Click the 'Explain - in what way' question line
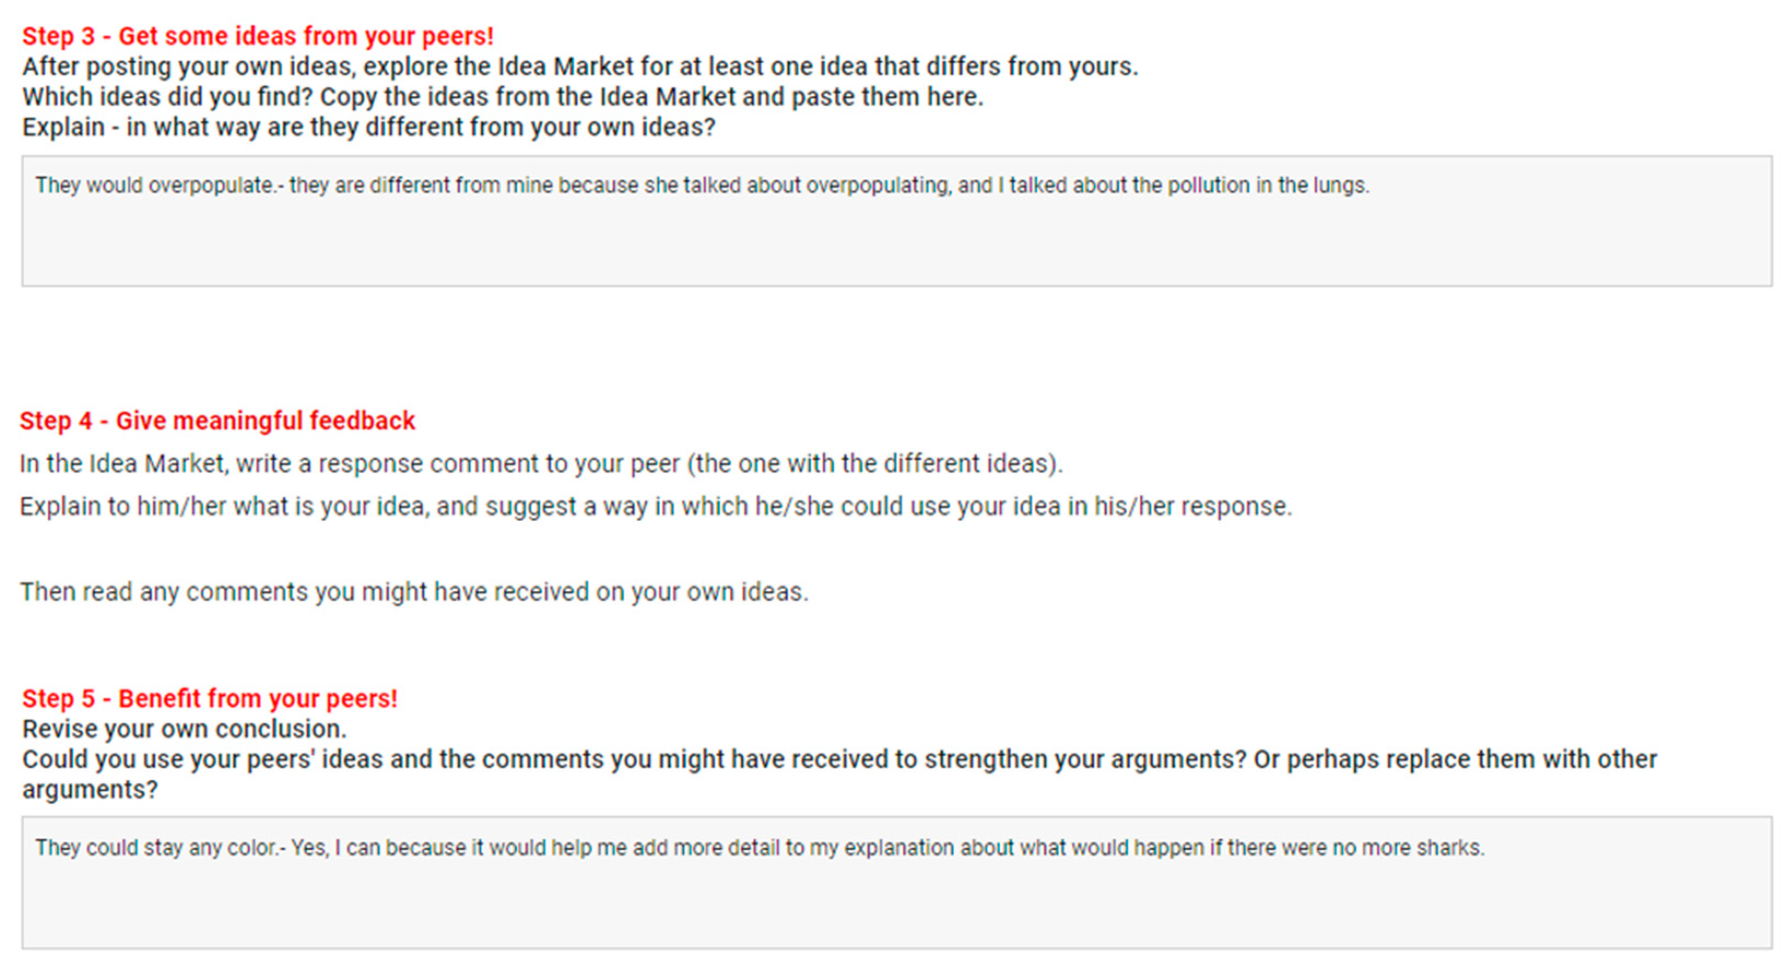The height and width of the screenshot is (974, 1788). pyautogui.click(x=368, y=128)
